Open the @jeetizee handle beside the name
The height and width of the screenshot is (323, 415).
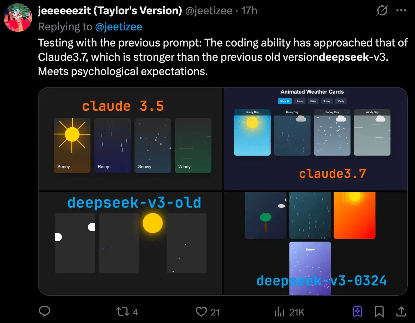(208, 11)
